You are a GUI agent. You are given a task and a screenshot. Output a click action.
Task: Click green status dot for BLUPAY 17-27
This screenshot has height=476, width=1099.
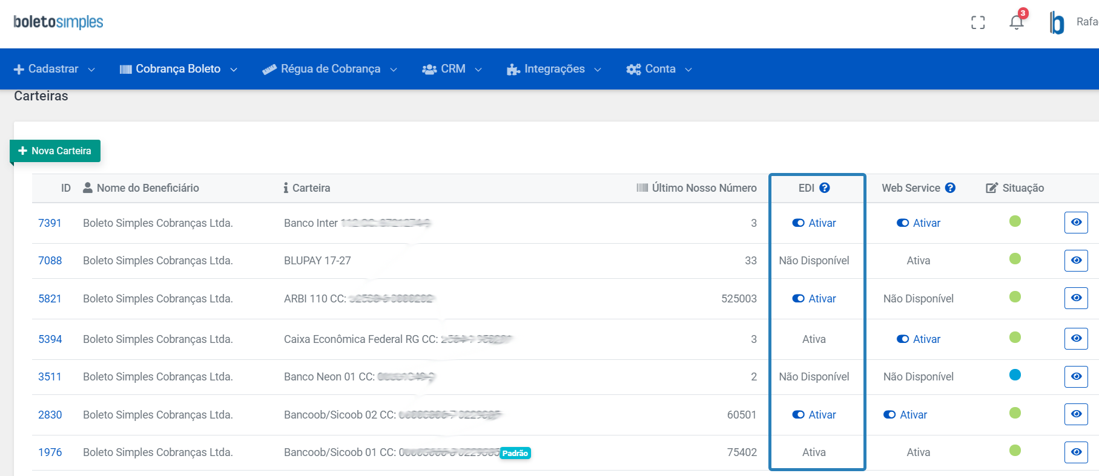pos(1015,258)
